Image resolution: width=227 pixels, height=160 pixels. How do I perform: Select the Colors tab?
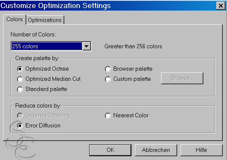[14, 19]
